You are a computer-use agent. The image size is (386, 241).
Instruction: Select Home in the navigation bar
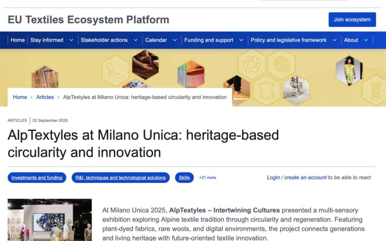coord(18,40)
